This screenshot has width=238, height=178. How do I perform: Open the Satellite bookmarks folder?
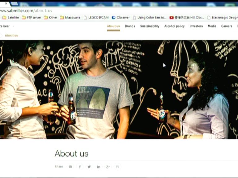click(x=11, y=18)
